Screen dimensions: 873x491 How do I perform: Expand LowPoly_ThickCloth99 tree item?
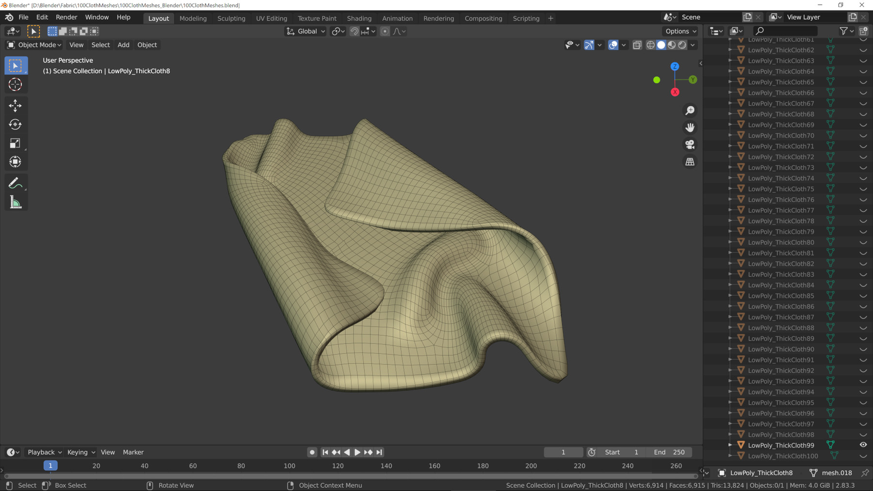(x=730, y=445)
